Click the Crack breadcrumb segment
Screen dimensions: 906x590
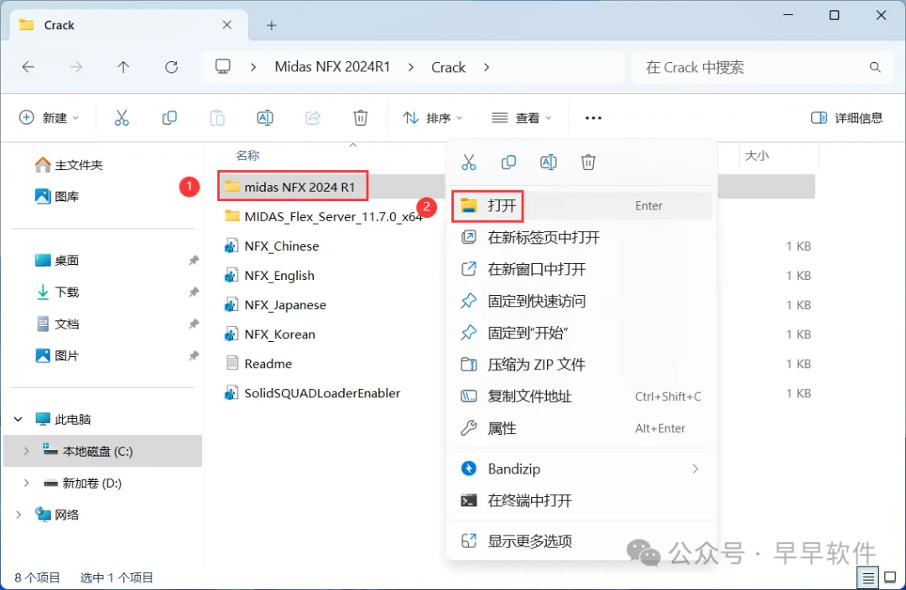448,67
